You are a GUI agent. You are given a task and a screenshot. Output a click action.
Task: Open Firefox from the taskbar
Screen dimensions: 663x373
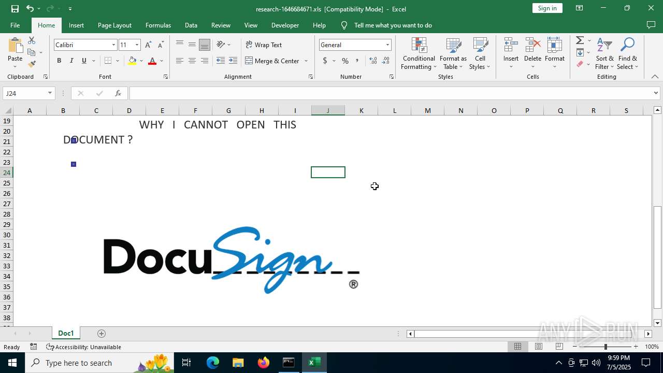(x=264, y=363)
